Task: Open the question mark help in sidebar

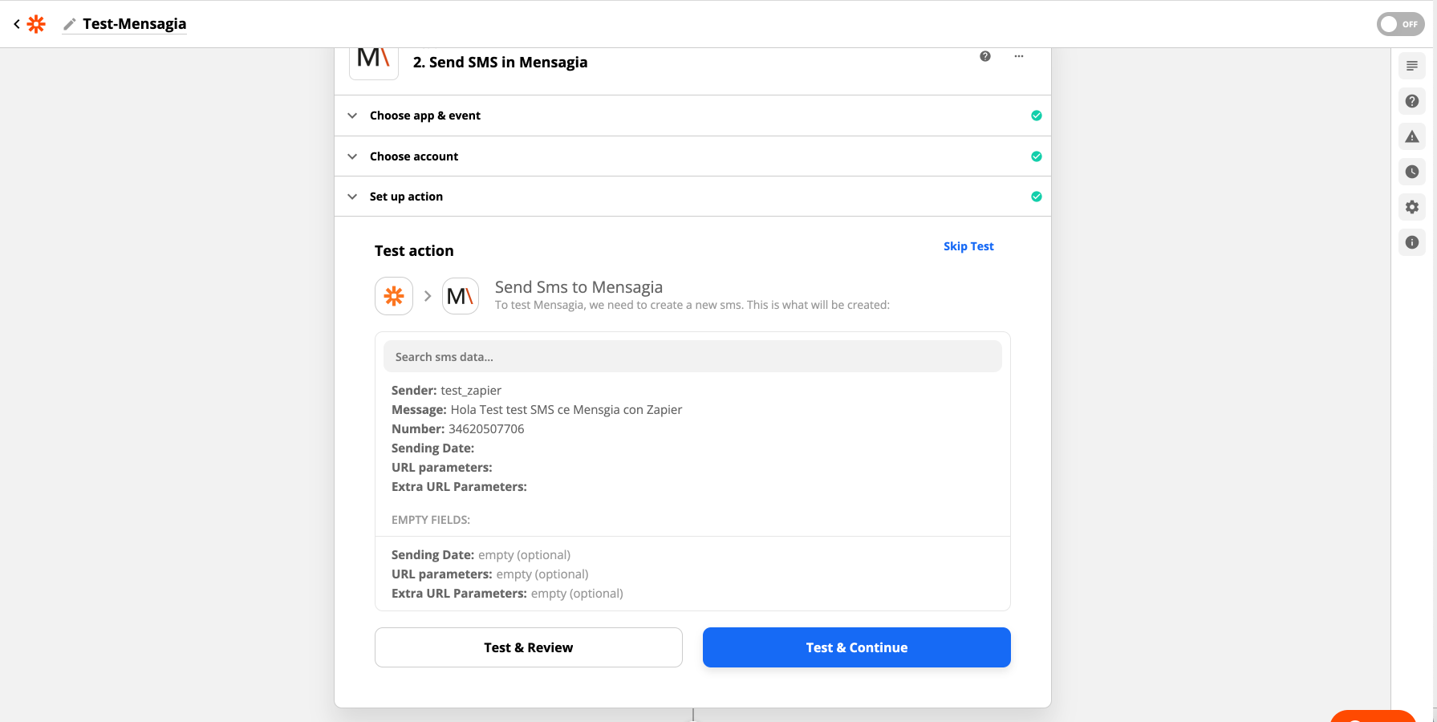Action: pyautogui.click(x=1411, y=101)
